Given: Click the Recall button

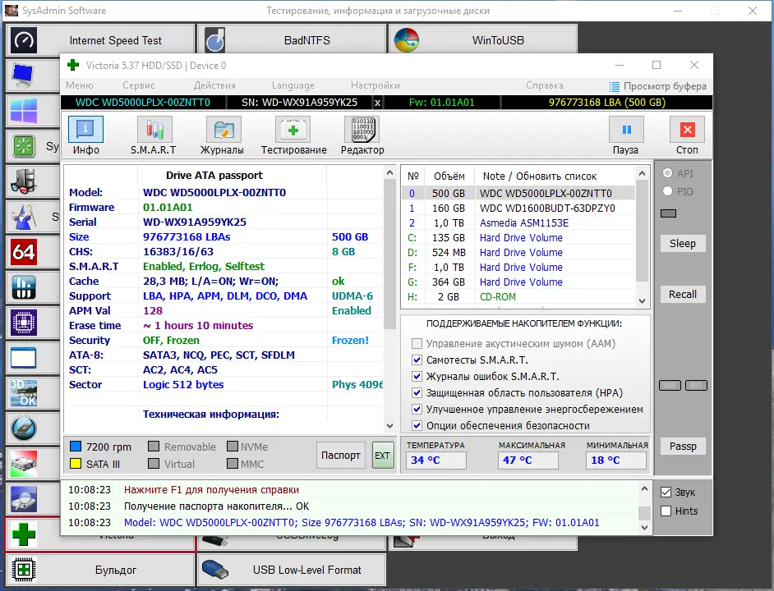Looking at the screenshot, I should (x=683, y=295).
